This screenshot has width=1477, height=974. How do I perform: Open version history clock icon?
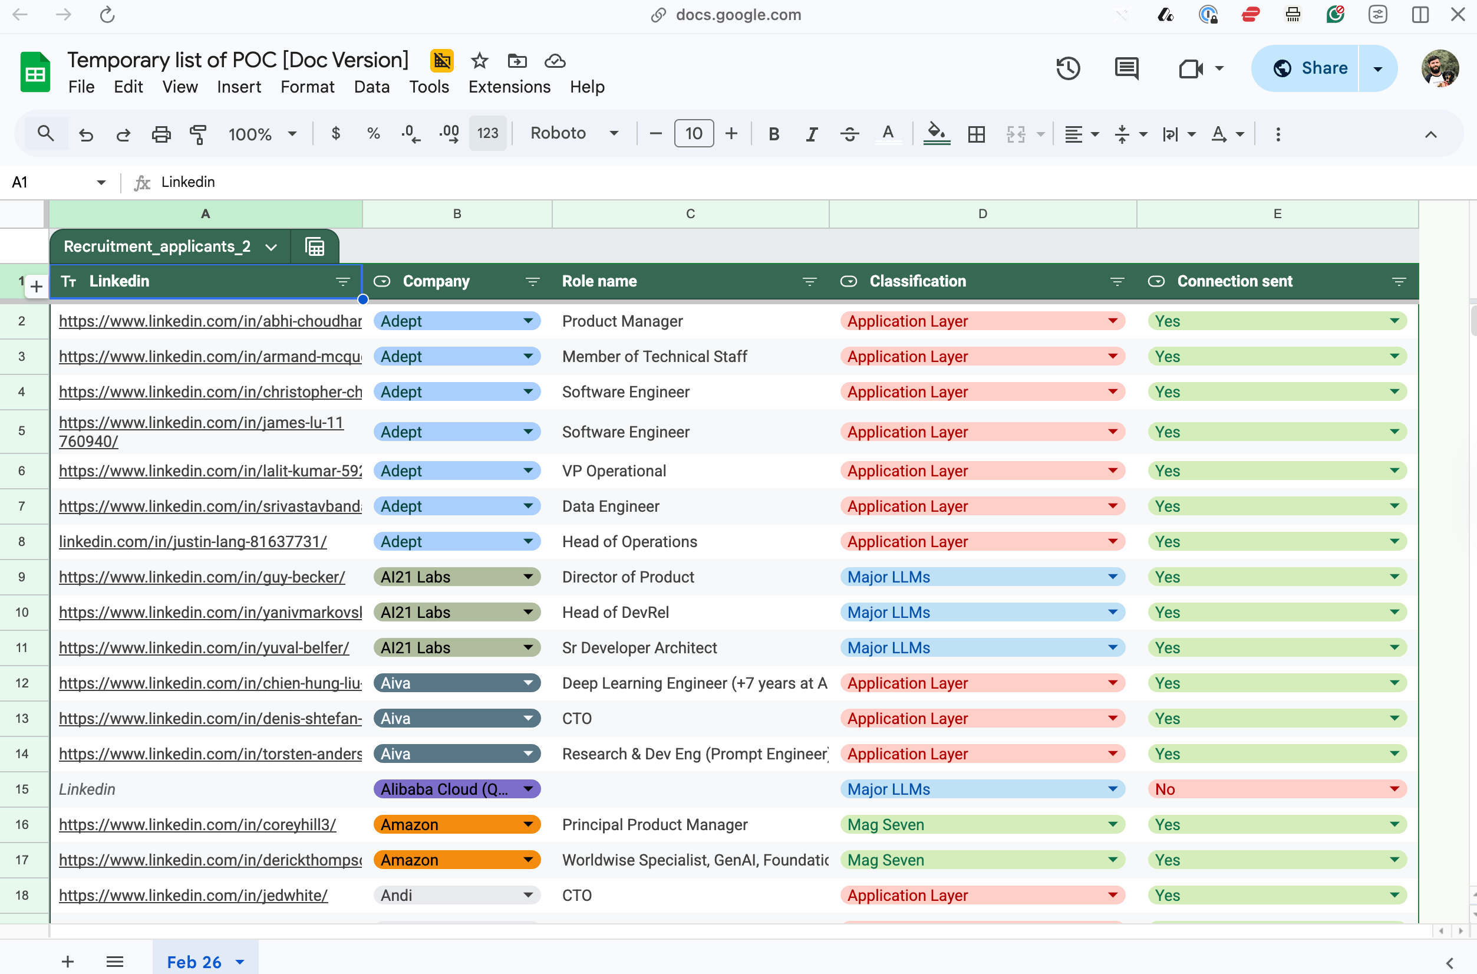pos(1068,68)
